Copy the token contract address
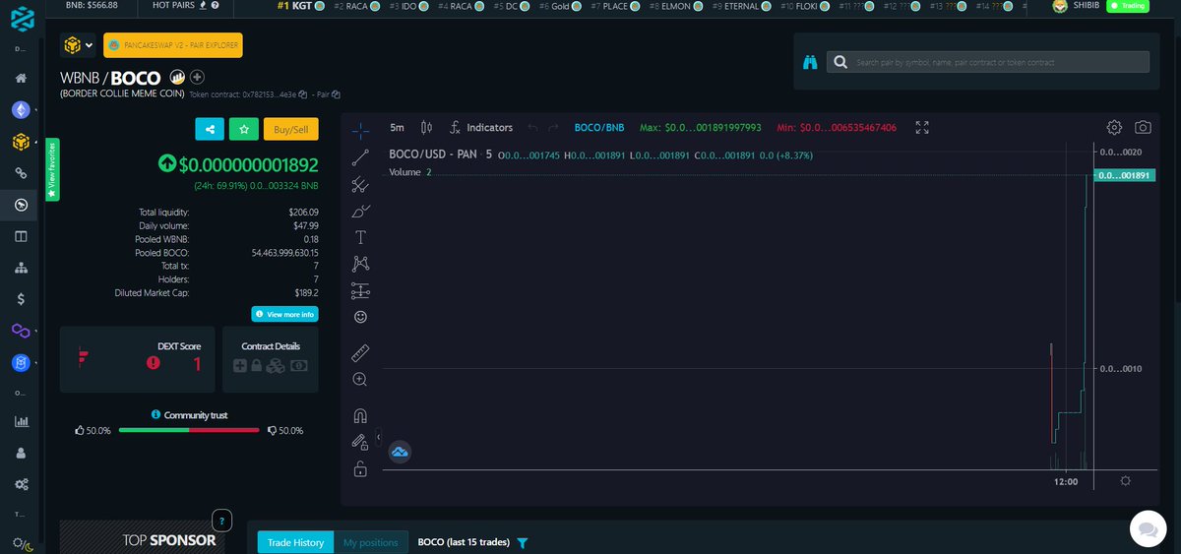The height and width of the screenshot is (554, 1181). click(303, 94)
